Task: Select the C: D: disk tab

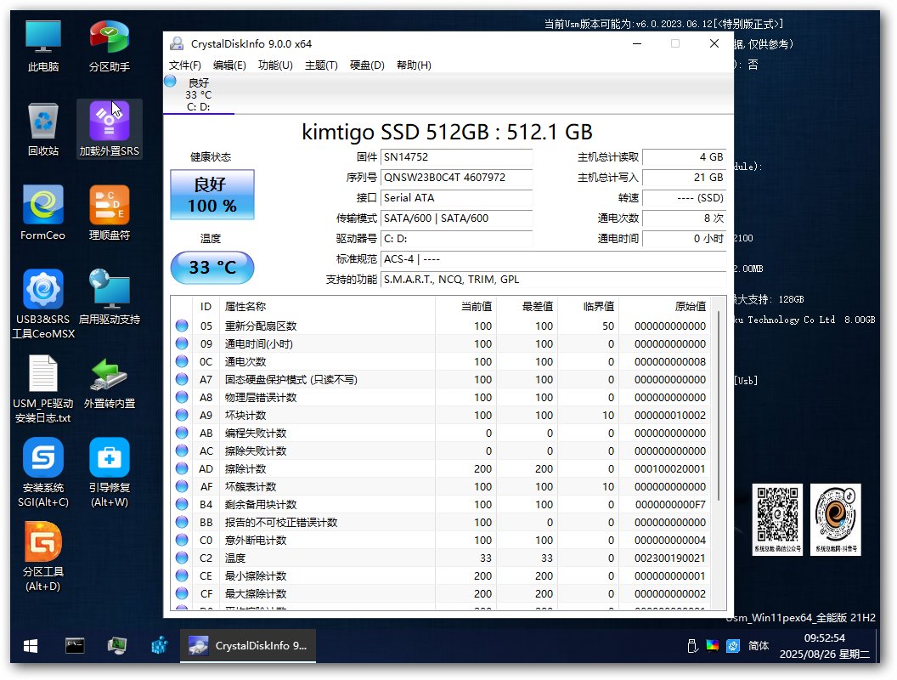Action: point(199,93)
